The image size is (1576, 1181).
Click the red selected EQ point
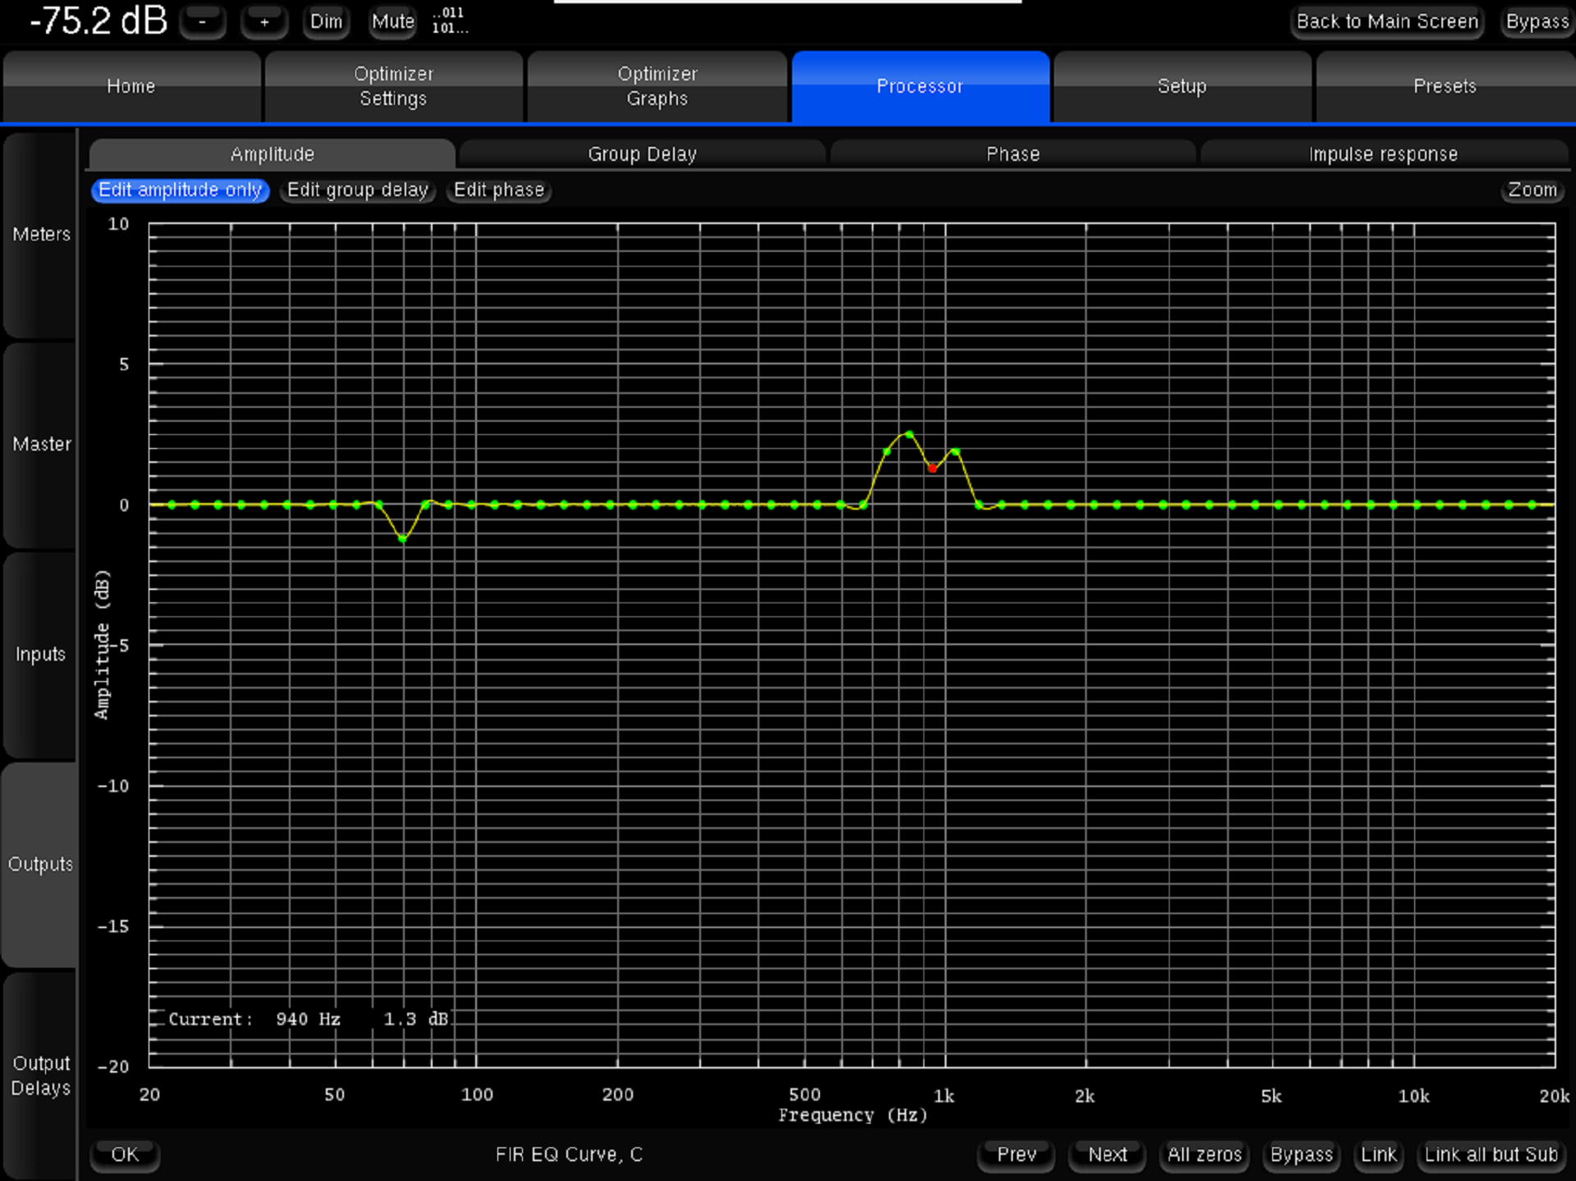tap(932, 469)
